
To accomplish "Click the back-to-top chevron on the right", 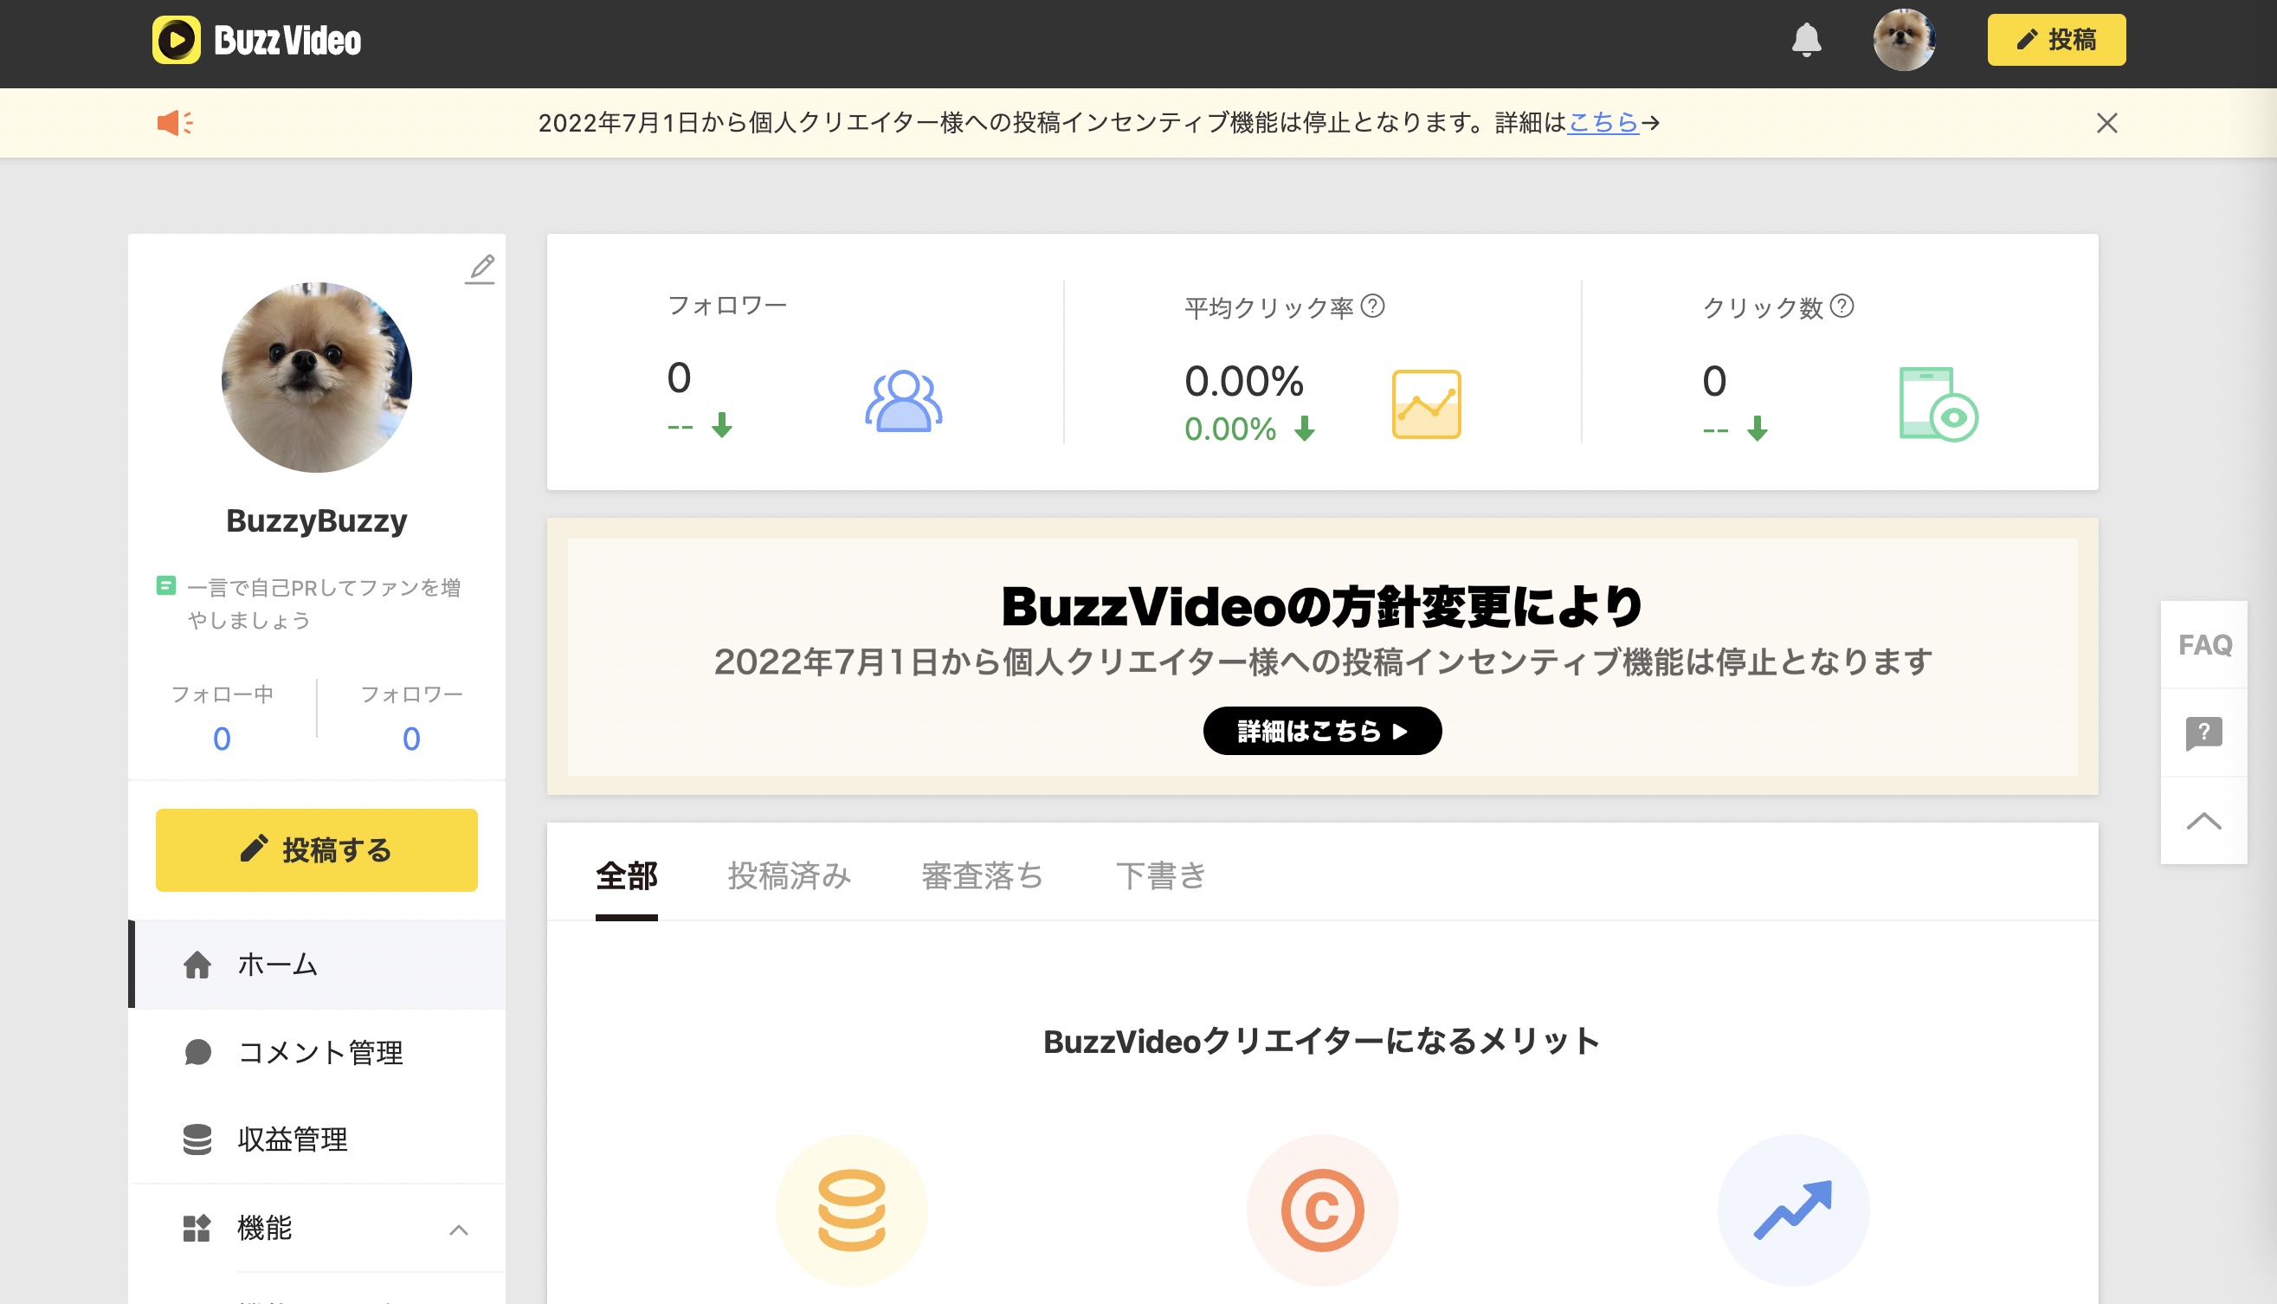I will pos(2204,821).
